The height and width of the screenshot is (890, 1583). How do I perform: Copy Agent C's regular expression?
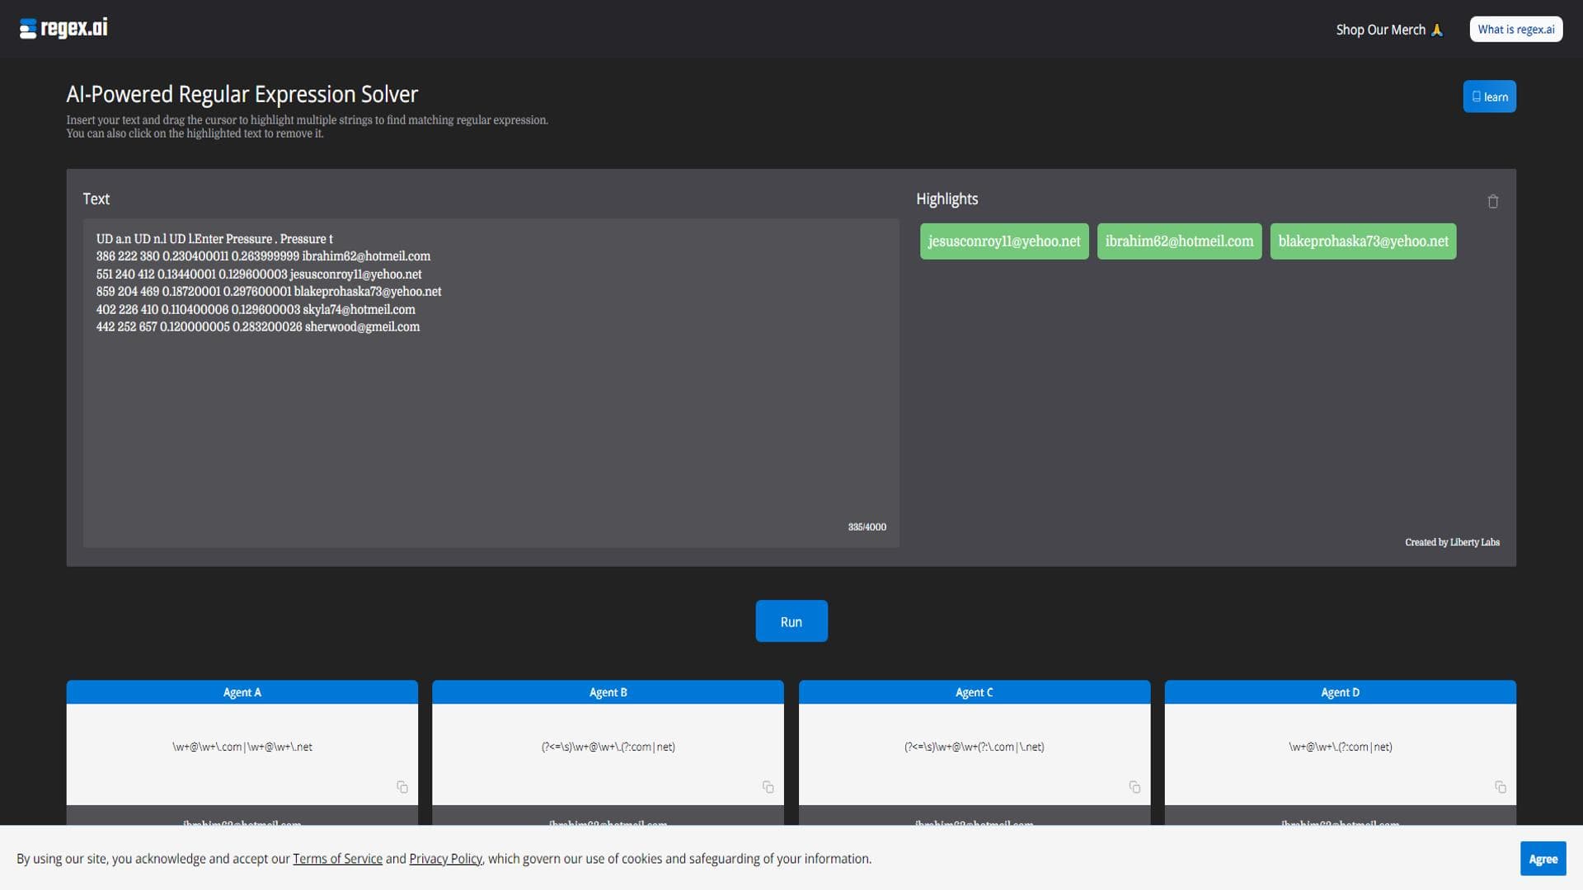click(1134, 787)
